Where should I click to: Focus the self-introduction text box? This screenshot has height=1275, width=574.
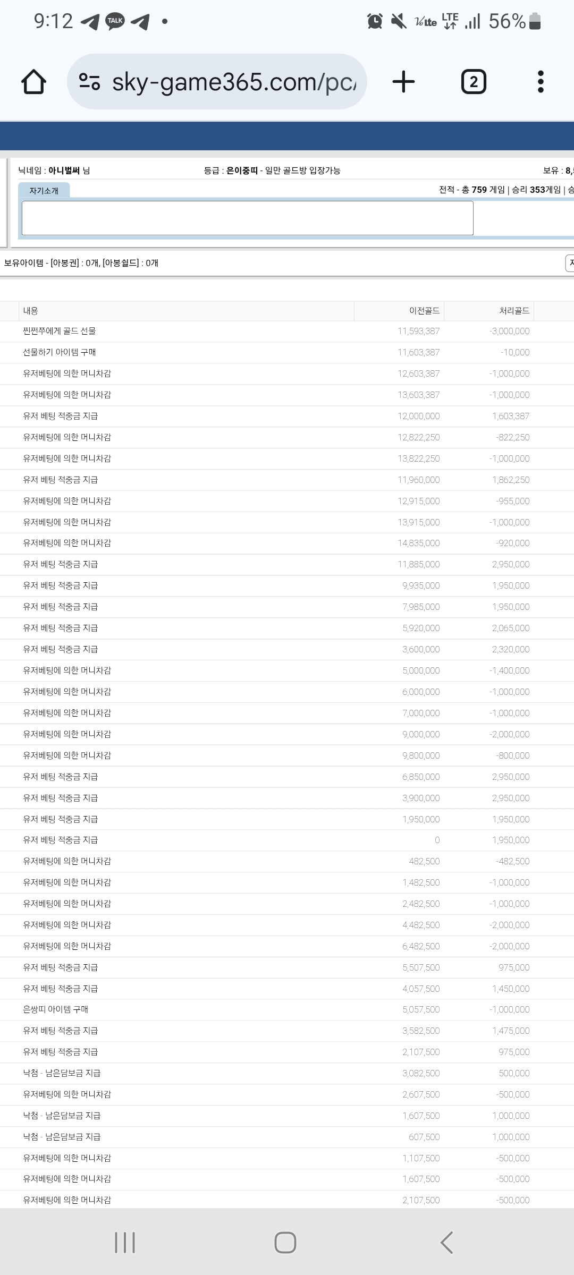pos(247,218)
